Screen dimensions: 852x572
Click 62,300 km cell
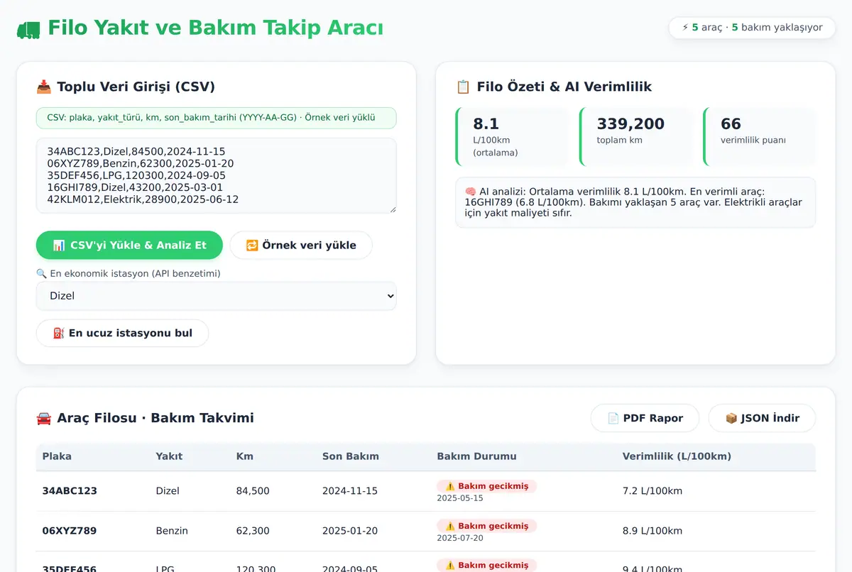253,531
